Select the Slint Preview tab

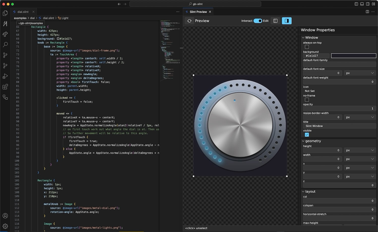click(198, 12)
